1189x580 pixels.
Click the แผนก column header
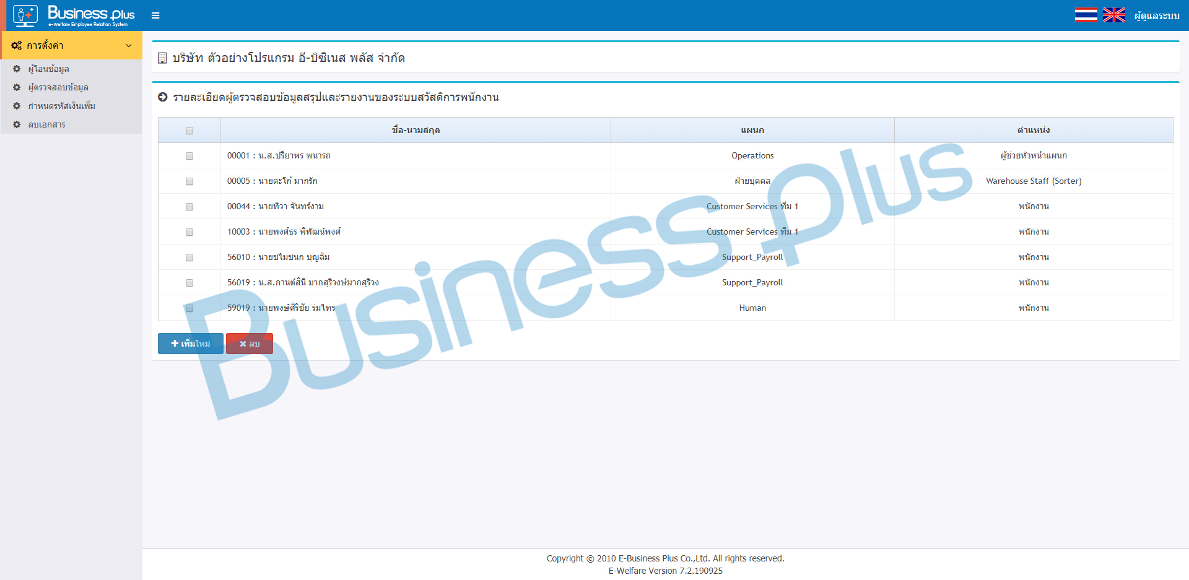coord(752,130)
